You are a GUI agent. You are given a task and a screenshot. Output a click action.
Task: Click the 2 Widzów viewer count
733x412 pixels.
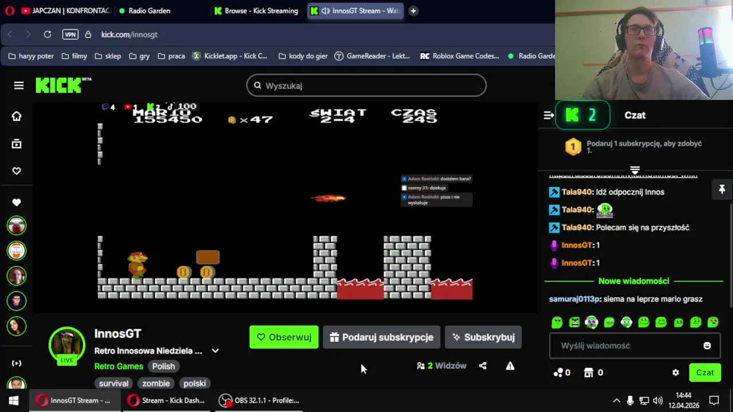[x=442, y=366]
